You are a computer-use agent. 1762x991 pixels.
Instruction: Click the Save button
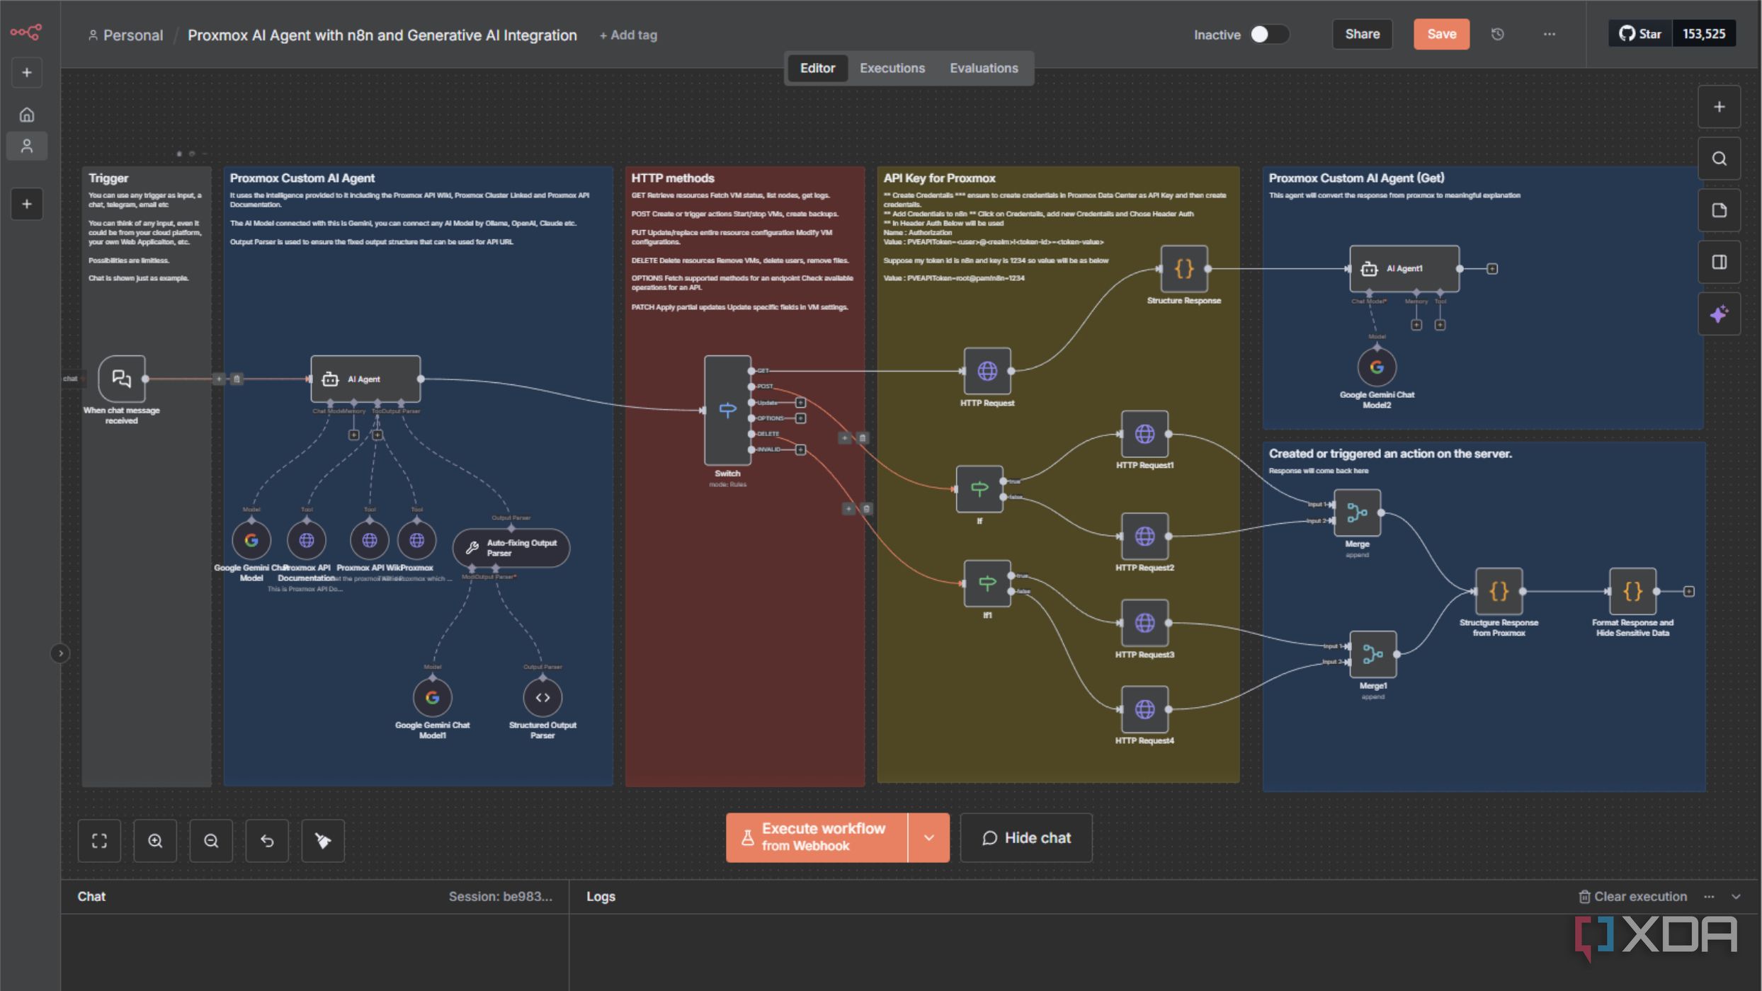coord(1441,34)
